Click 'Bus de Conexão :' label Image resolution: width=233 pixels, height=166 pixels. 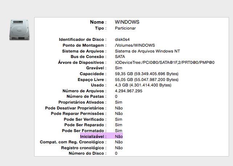click(89, 57)
